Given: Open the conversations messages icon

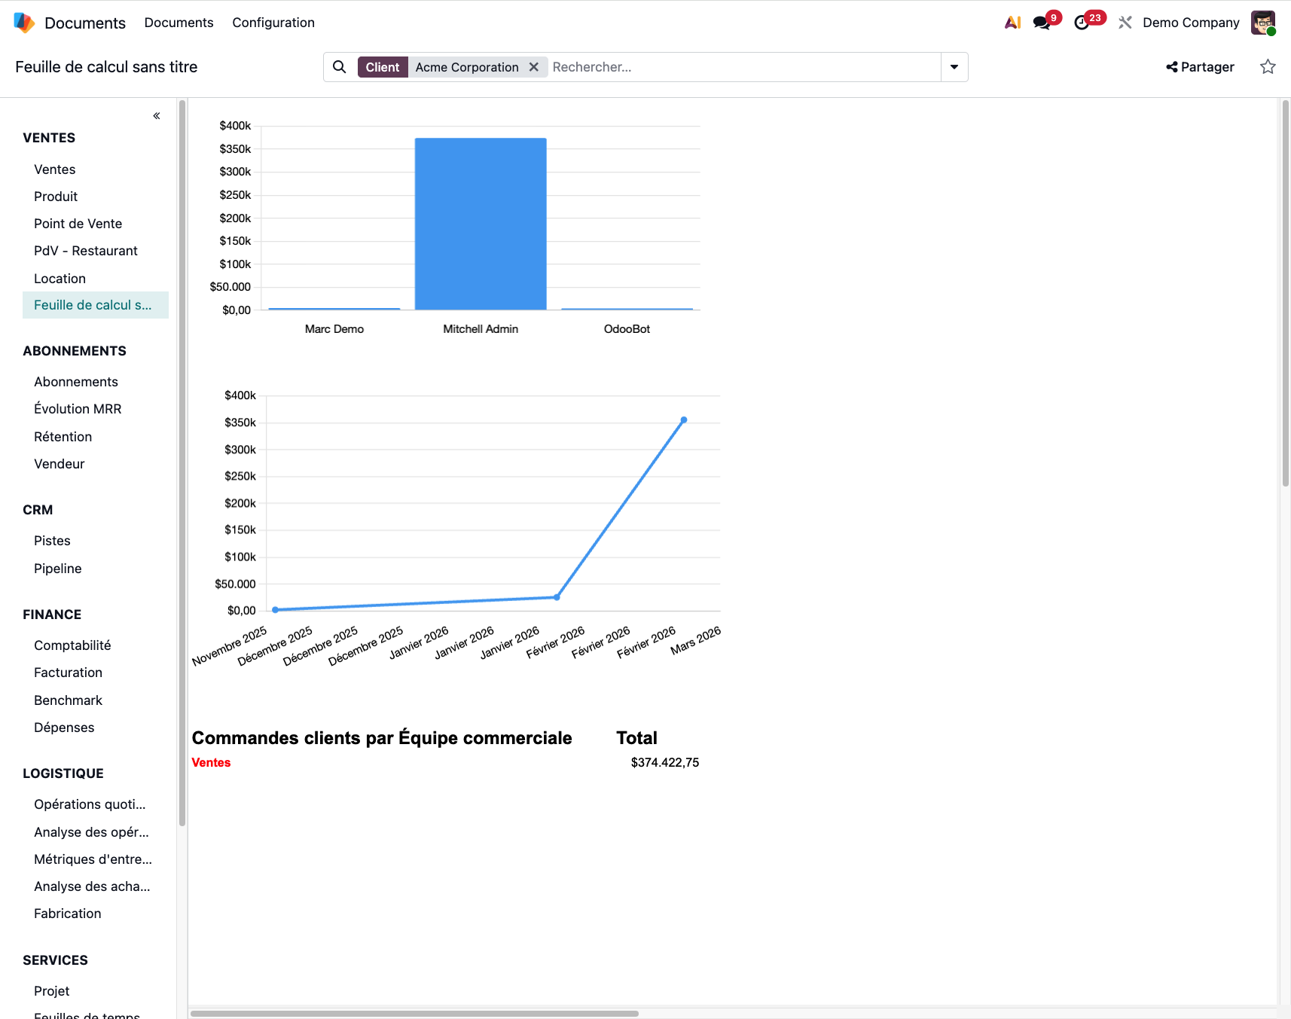Looking at the screenshot, I should (x=1042, y=23).
